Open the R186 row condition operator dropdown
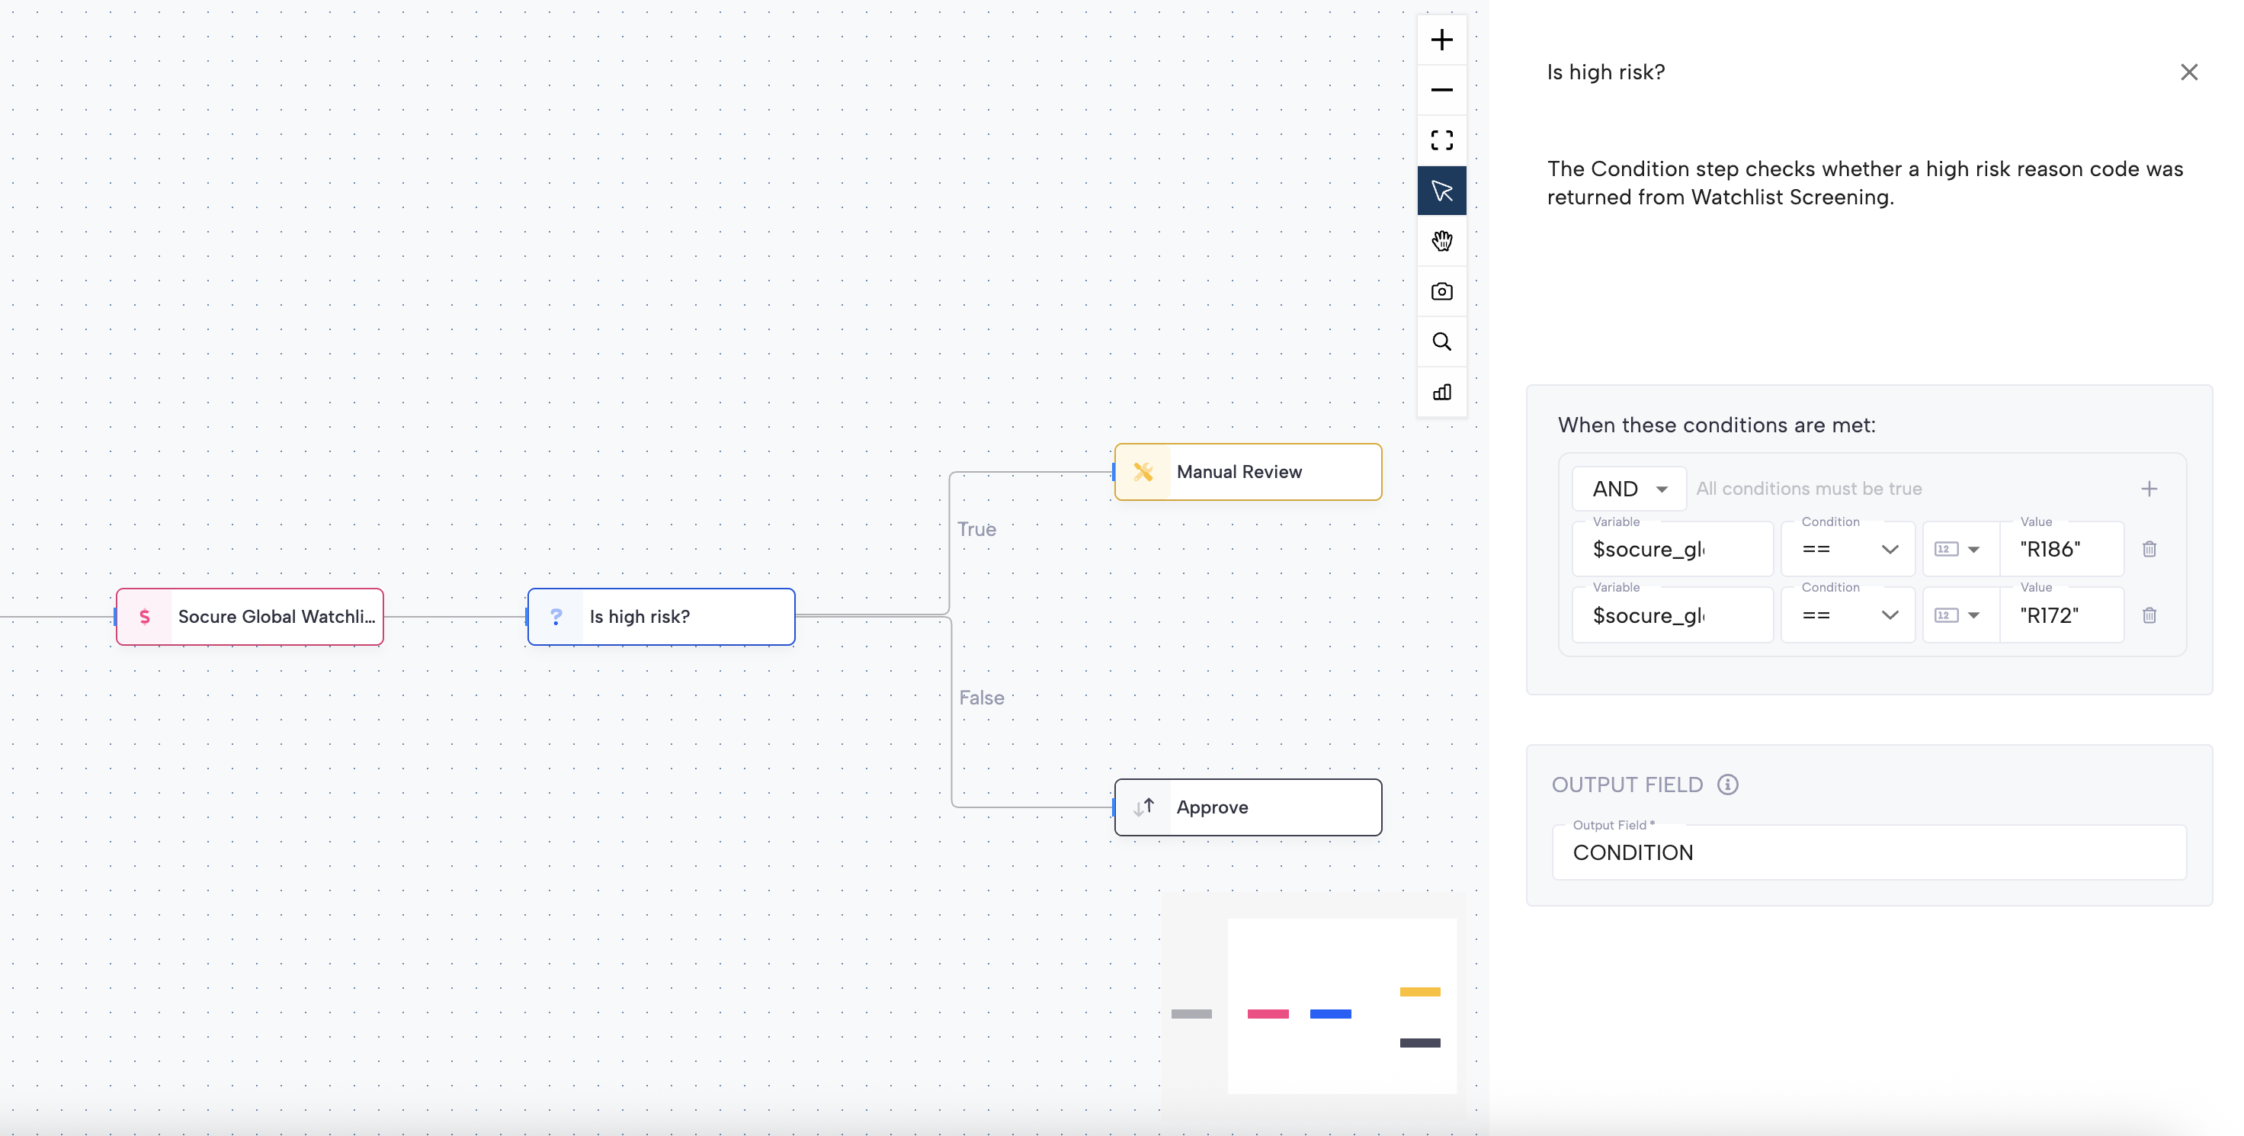 click(x=1848, y=549)
